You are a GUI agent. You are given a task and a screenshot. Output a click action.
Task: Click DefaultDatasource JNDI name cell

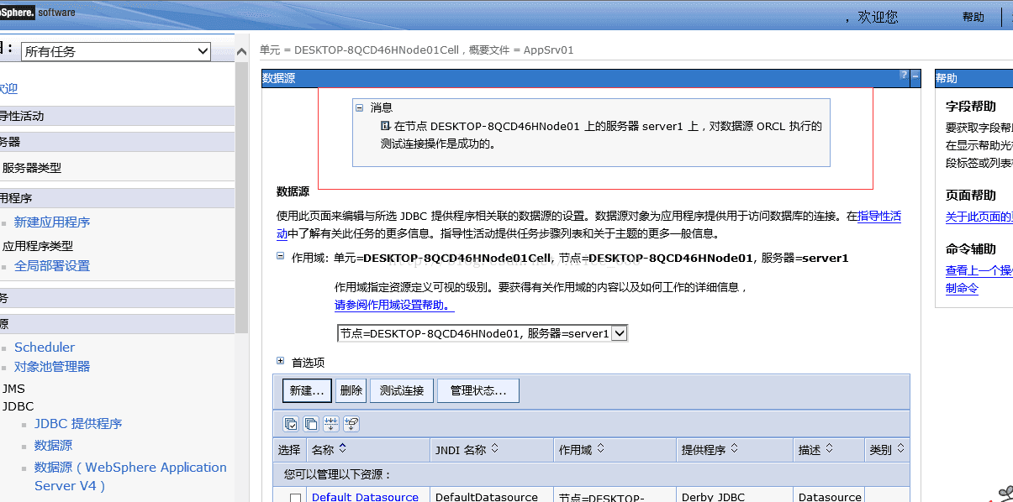[x=487, y=497]
